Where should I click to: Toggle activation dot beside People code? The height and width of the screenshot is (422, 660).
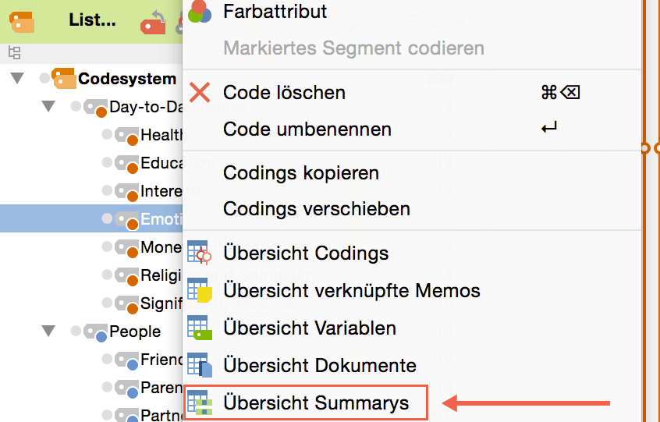76,332
